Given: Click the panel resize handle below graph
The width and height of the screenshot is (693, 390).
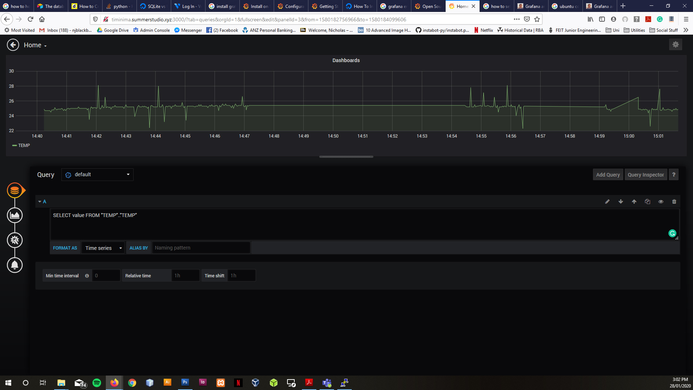Looking at the screenshot, I should click(346, 157).
